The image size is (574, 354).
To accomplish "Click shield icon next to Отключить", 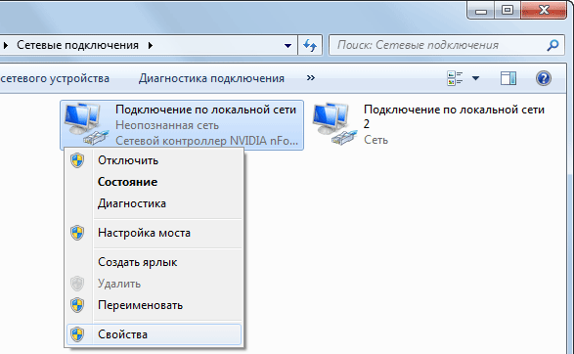I will [x=77, y=160].
